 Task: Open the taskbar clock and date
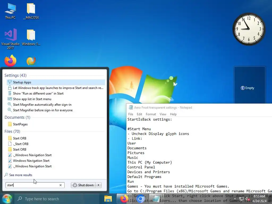click(x=259, y=199)
